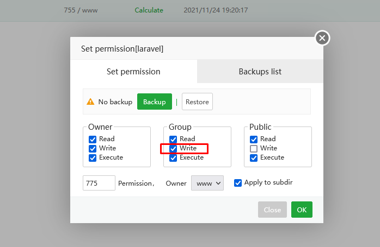Viewport: 380px width, 247px height.
Task: Toggle Owner Write checkbox
Action: tap(93, 148)
